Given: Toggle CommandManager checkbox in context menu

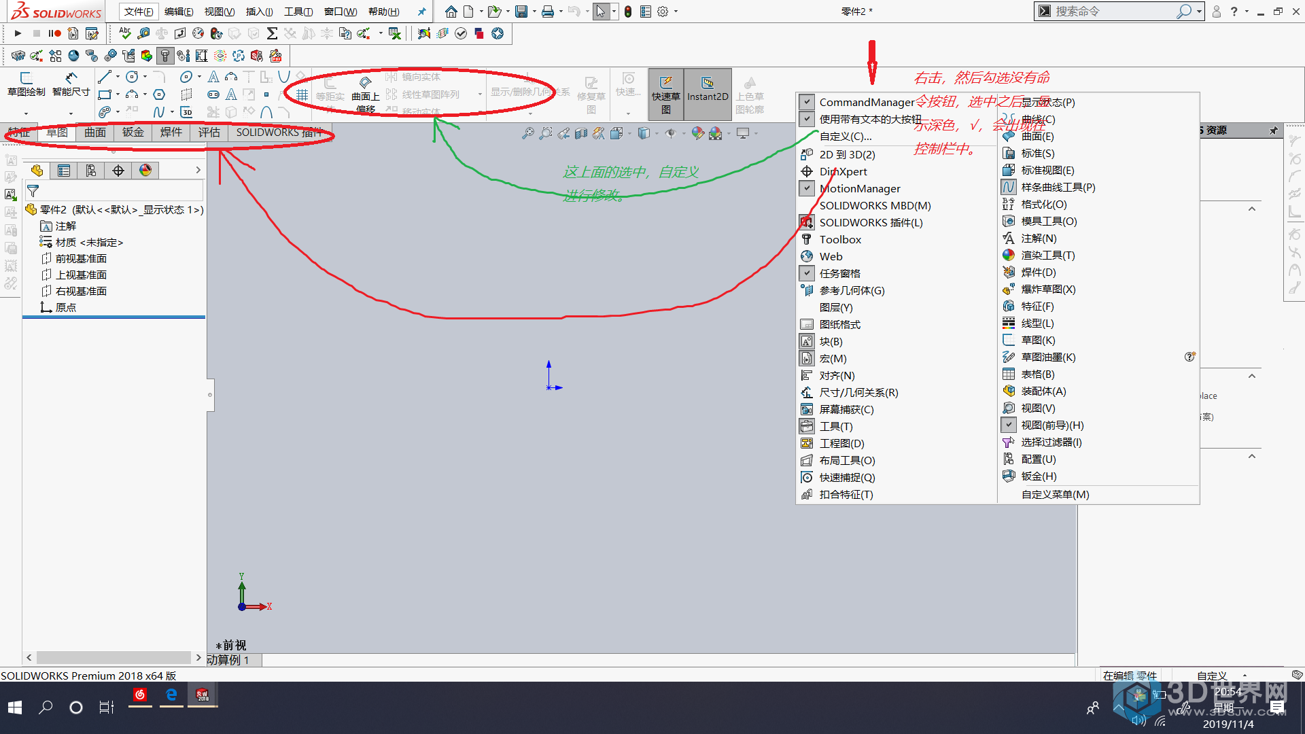Looking at the screenshot, I should click(x=807, y=102).
